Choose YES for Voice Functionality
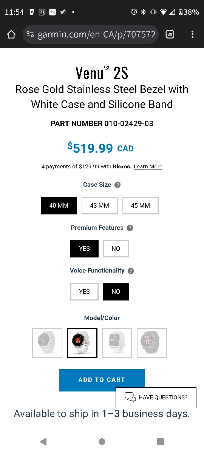204x453 pixels. [84, 292]
